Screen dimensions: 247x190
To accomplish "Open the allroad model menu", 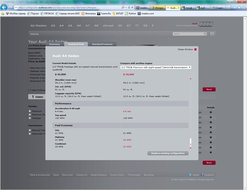I will pos(108,26).
